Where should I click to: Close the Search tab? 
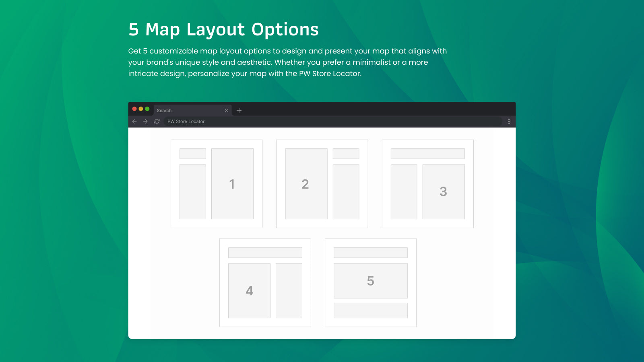click(x=227, y=110)
